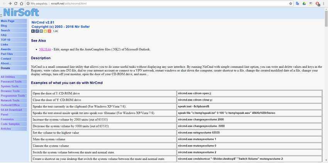
Task: Click the page vertical scrollbar thumb
Action: [x=326, y=18]
